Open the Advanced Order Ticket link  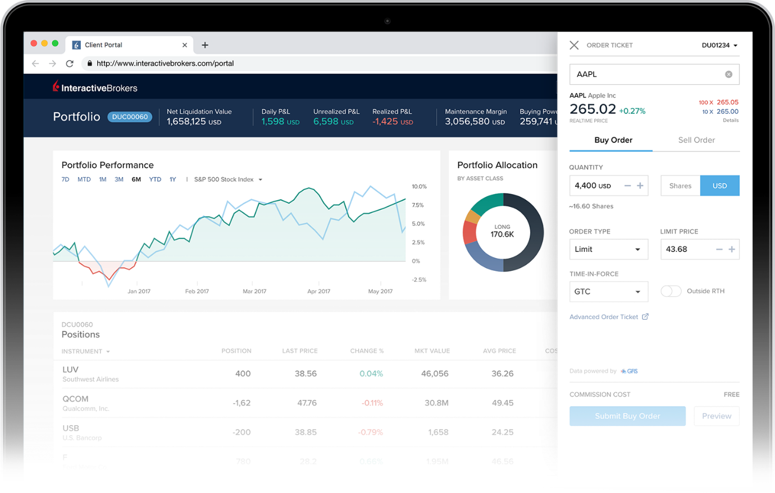pyautogui.click(x=604, y=317)
